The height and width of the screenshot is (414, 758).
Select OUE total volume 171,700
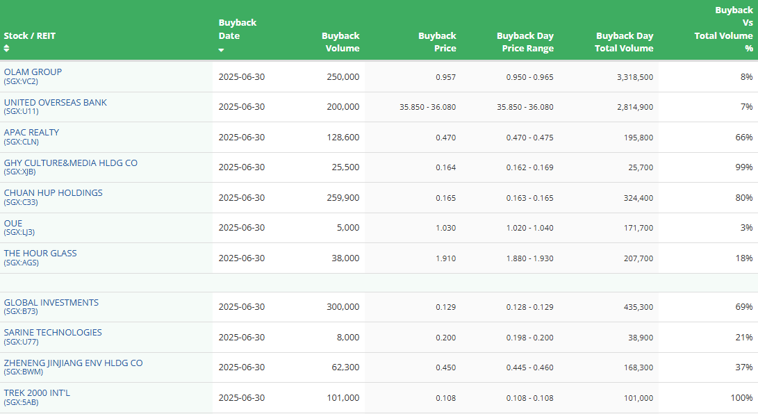tap(638, 228)
